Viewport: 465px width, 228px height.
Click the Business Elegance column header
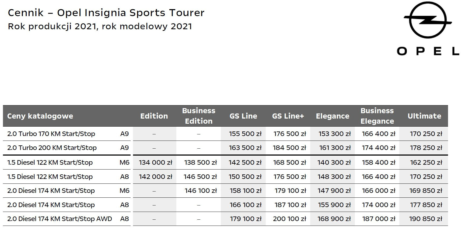(x=377, y=116)
